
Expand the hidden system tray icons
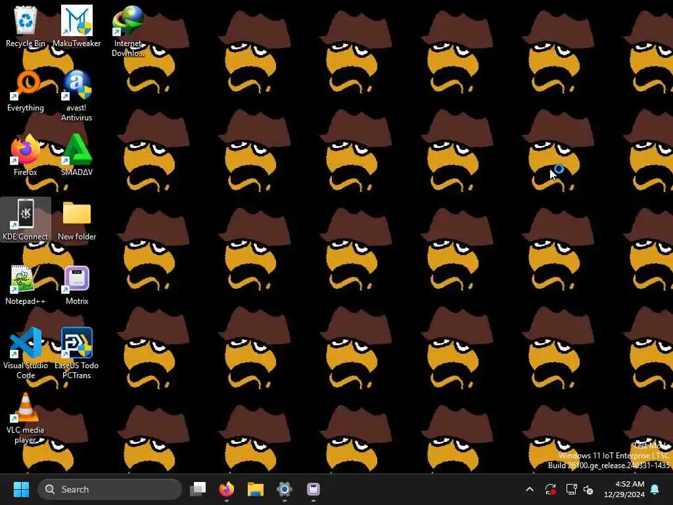(x=530, y=489)
